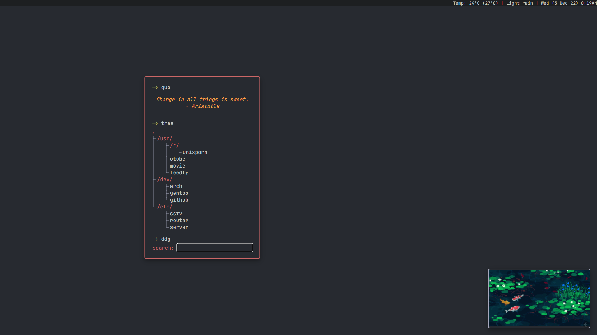Screen dimensions: 597x335
Task: Click the /dev/ tree folder
Action: click(x=164, y=179)
